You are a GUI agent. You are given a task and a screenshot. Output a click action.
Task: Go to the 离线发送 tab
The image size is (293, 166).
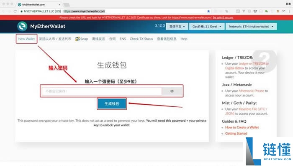pos(98,39)
